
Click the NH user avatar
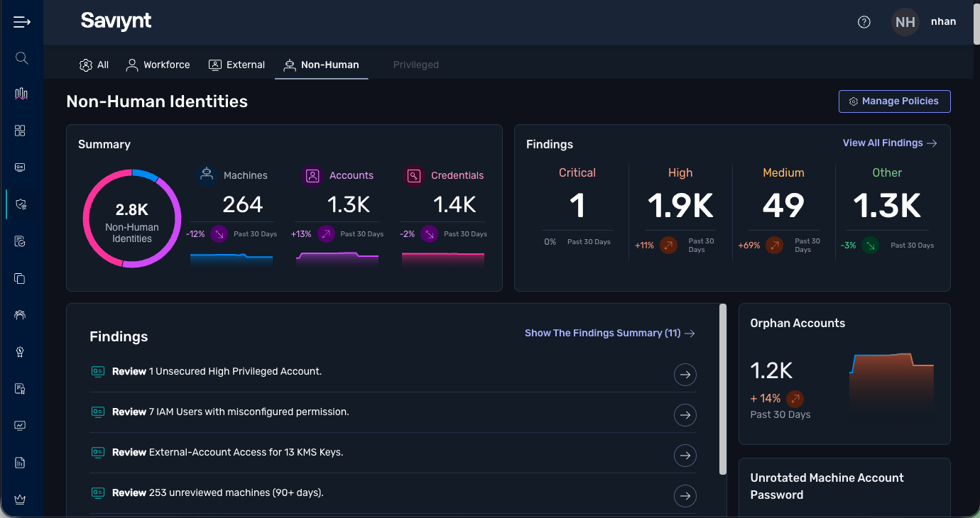(905, 22)
